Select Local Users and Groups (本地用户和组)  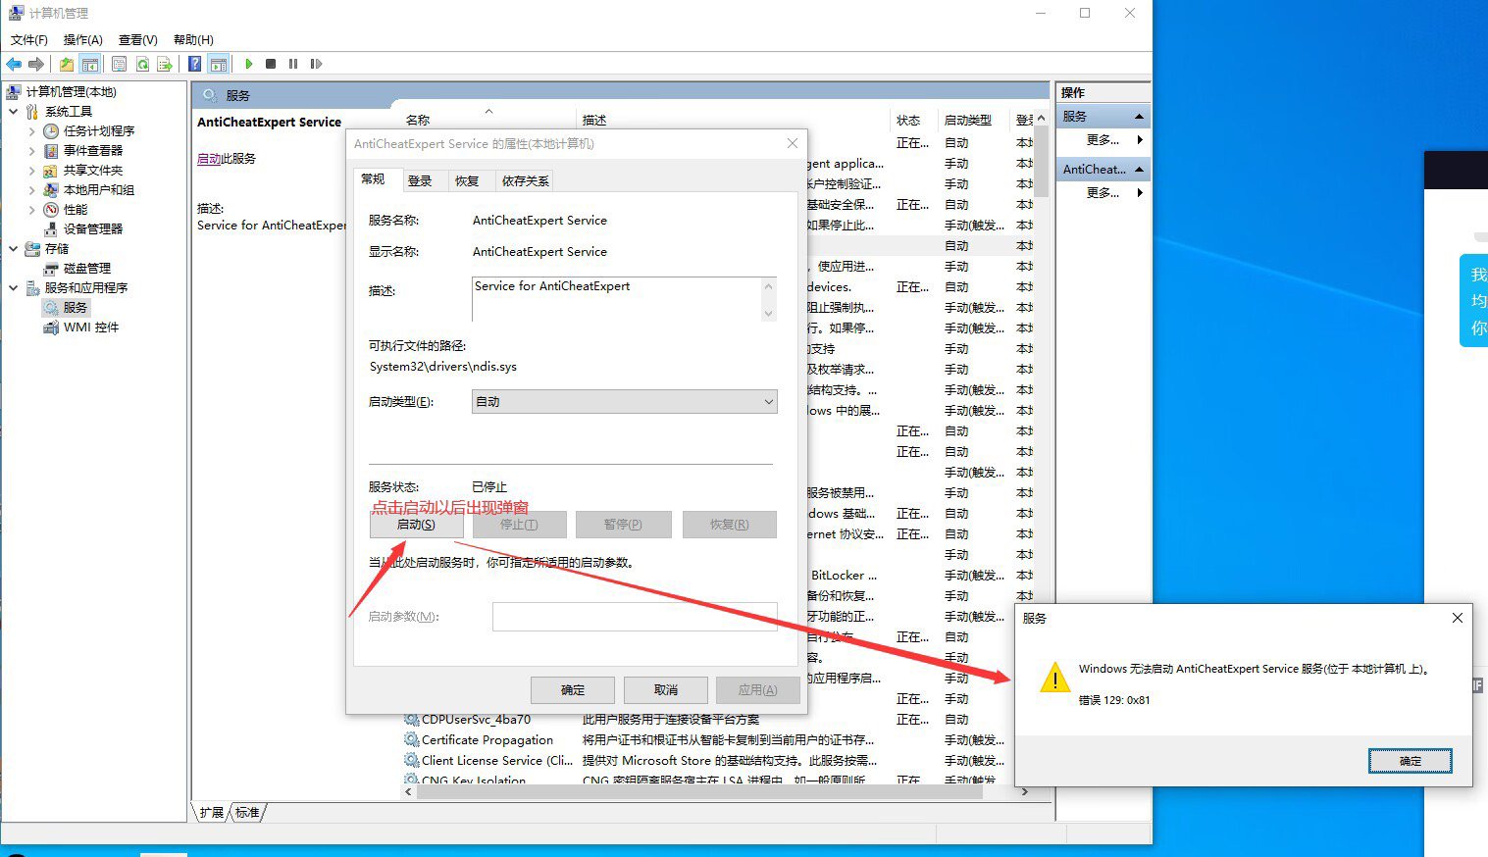99,189
